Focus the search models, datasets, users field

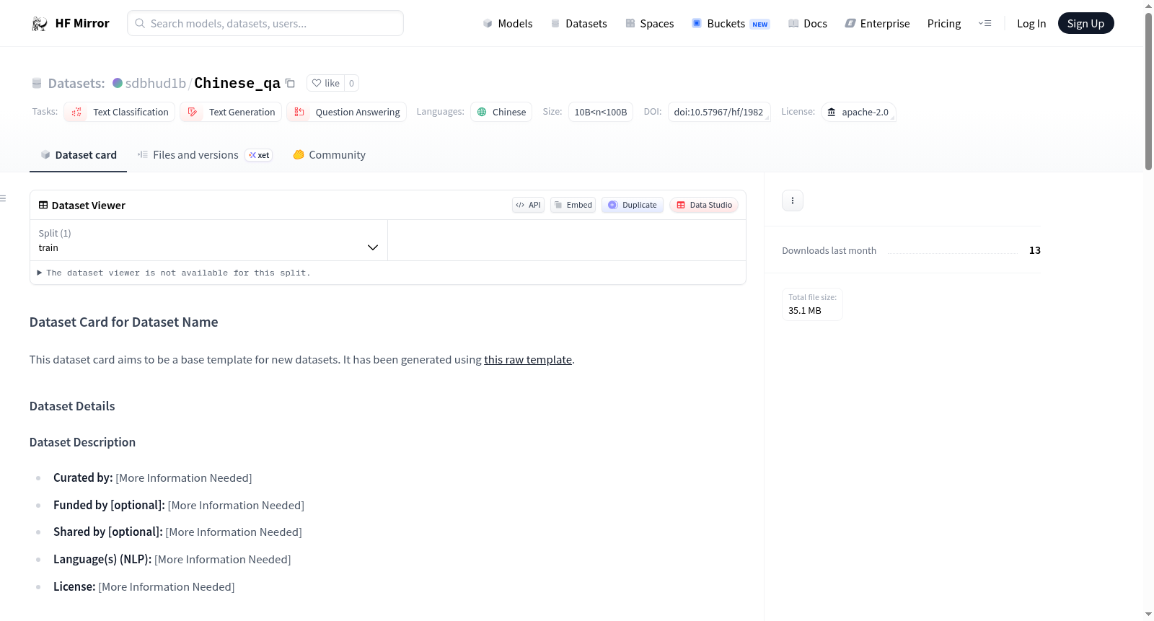[x=265, y=23]
